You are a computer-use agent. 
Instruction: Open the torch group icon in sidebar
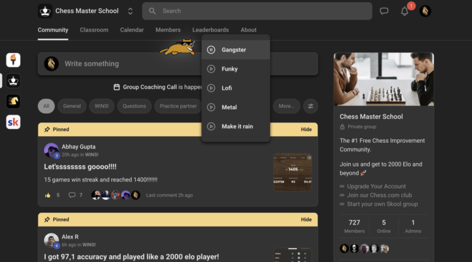13,60
